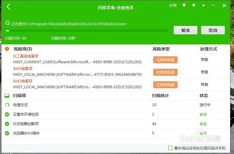Click the 扫描项 section icon
234x154 pixels.
point(7,96)
